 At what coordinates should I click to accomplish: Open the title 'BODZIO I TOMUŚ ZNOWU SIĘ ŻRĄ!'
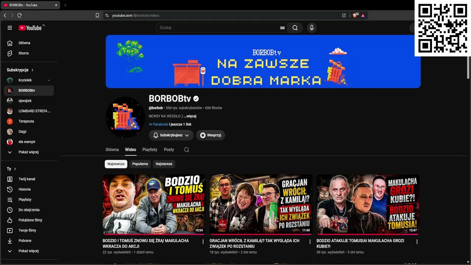(146, 244)
